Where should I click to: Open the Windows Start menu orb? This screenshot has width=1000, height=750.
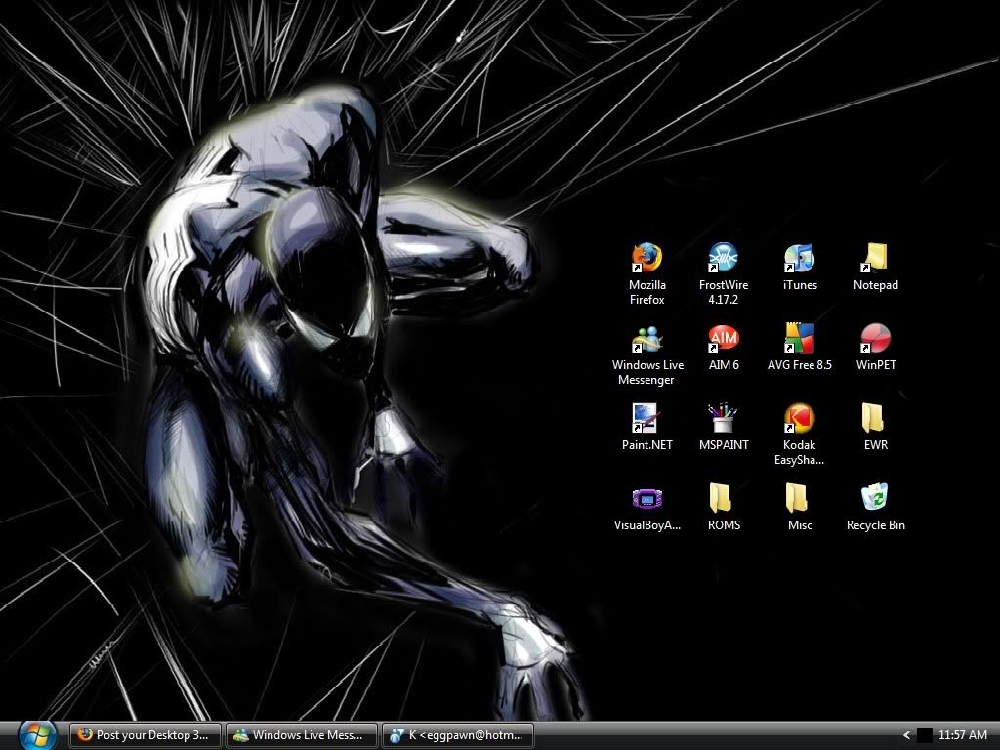point(36,735)
